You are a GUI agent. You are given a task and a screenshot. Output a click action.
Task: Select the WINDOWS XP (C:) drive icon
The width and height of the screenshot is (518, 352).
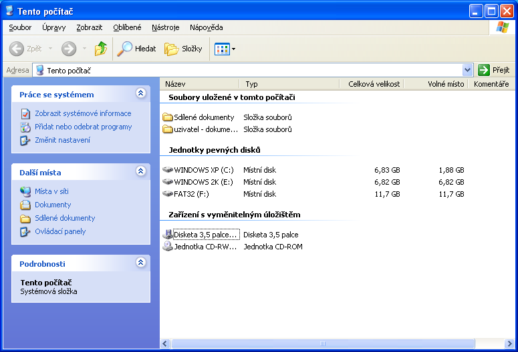[168, 170]
